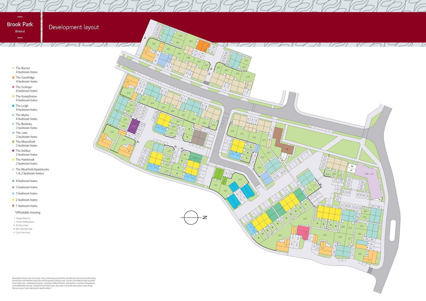Select the purple Ashbee house plot 357
Viewport: 426px width, 301px height.
(134, 126)
